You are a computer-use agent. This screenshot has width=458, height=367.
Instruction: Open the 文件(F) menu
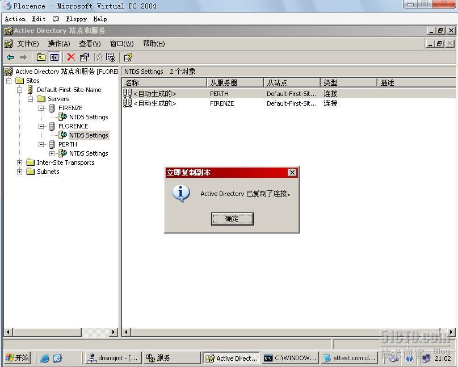point(28,44)
